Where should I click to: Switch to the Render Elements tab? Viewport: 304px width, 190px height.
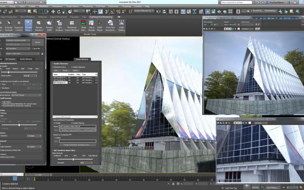[x=26, y=59]
